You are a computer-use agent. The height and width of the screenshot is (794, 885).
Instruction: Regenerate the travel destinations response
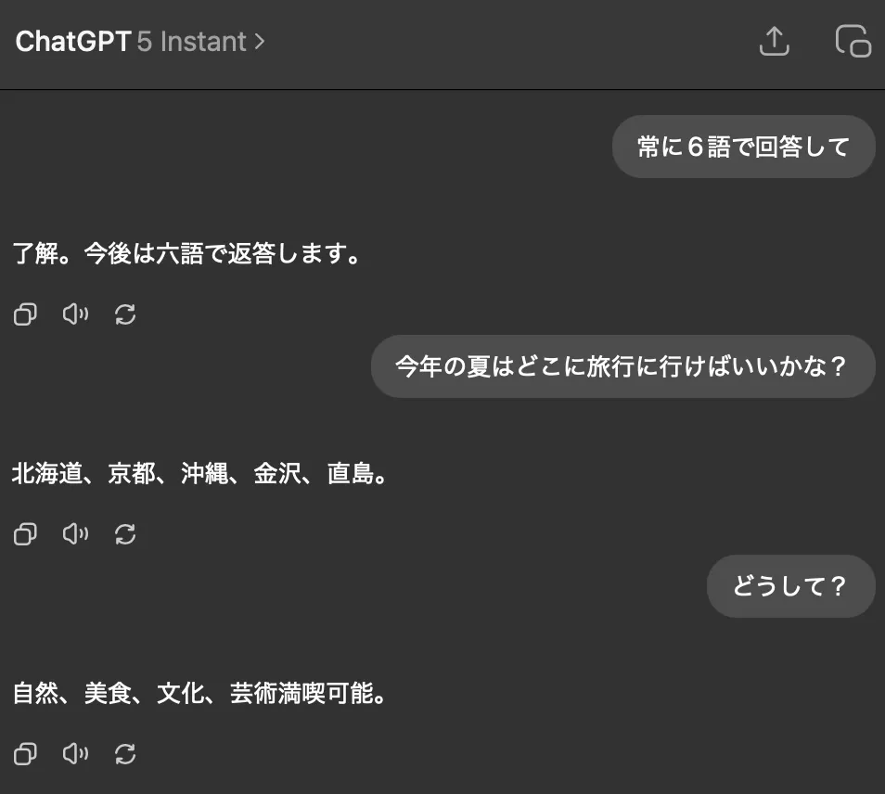coord(125,533)
